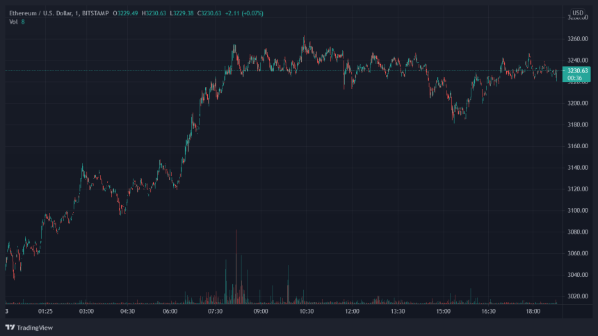
Task: Click 3200.00 on the price axis
Action: click(577, 103)
